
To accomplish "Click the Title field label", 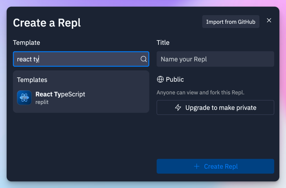I will (163, 43).
